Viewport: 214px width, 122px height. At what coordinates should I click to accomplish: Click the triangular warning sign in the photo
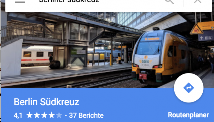196,29
